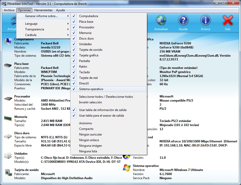
Task: Click the 256 MB VRAM value
Action: click(x=170, y=52)
